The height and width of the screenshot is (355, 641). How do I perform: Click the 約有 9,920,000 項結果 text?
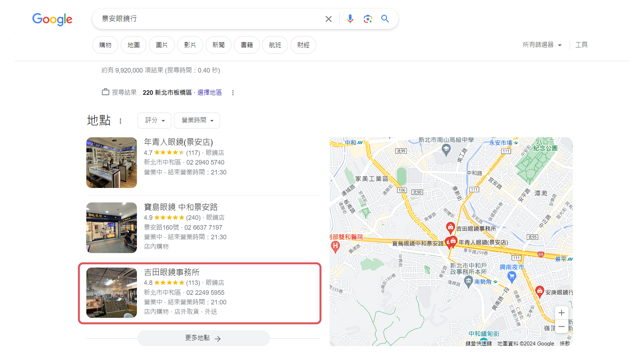[132, 70]
